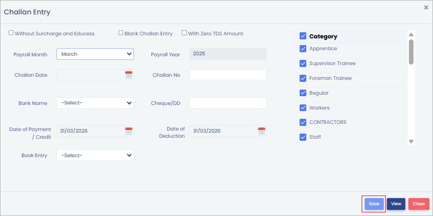Open the Date of Payment calendar icon
The height and width of the screenshot is (216, 433).
click(x=129, y=131)
